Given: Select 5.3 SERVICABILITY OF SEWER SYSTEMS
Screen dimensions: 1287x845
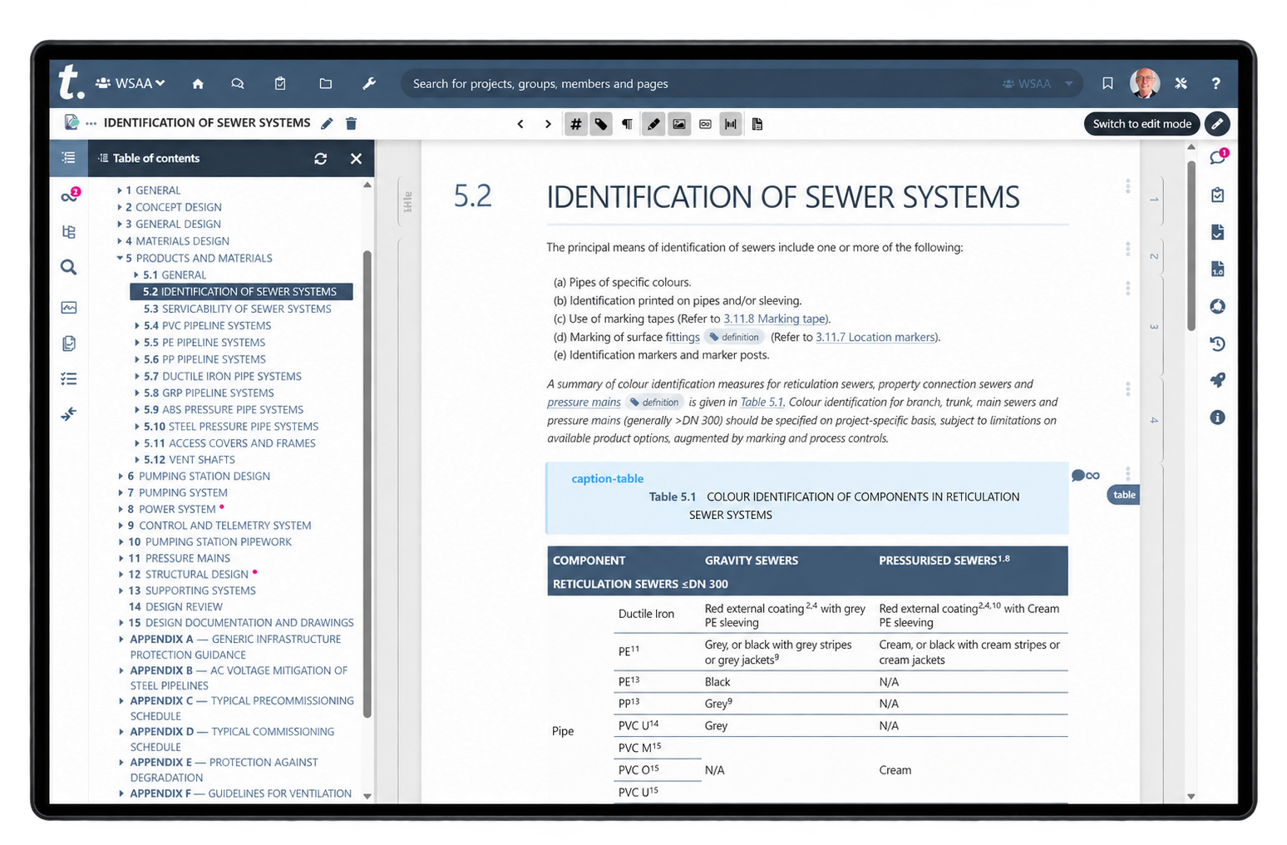Looking at the screenshot, I should coord(237,309).
